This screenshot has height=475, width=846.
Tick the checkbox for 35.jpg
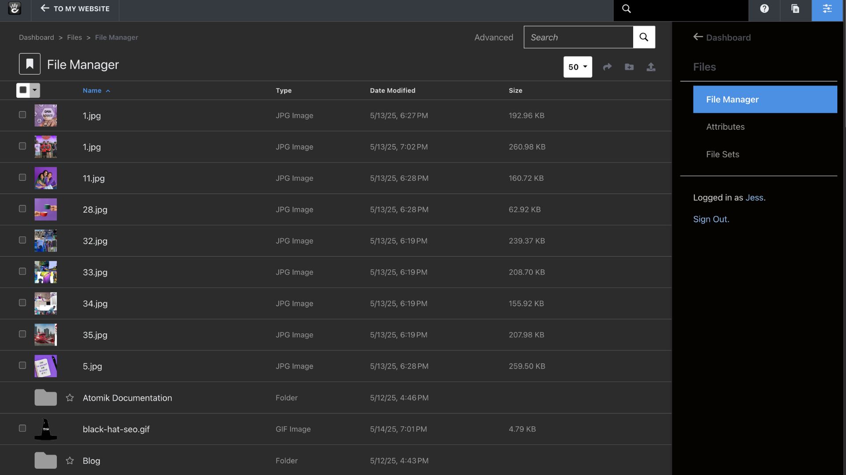tap(22, 334)
